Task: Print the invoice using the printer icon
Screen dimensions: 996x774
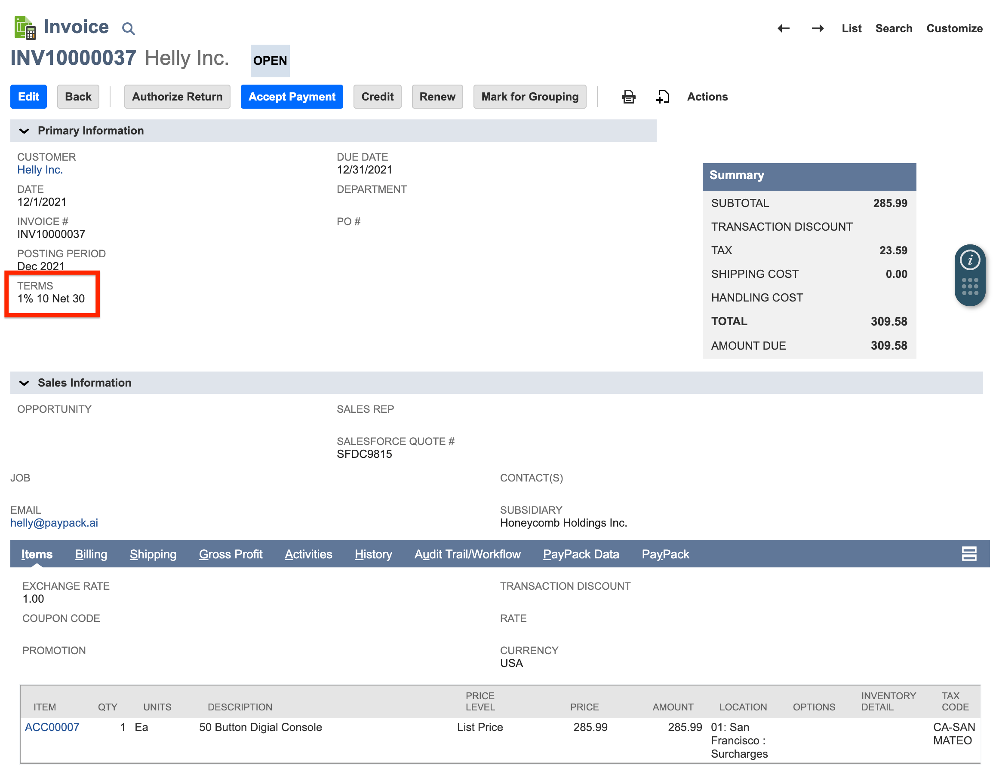Action: pos(628,97)
